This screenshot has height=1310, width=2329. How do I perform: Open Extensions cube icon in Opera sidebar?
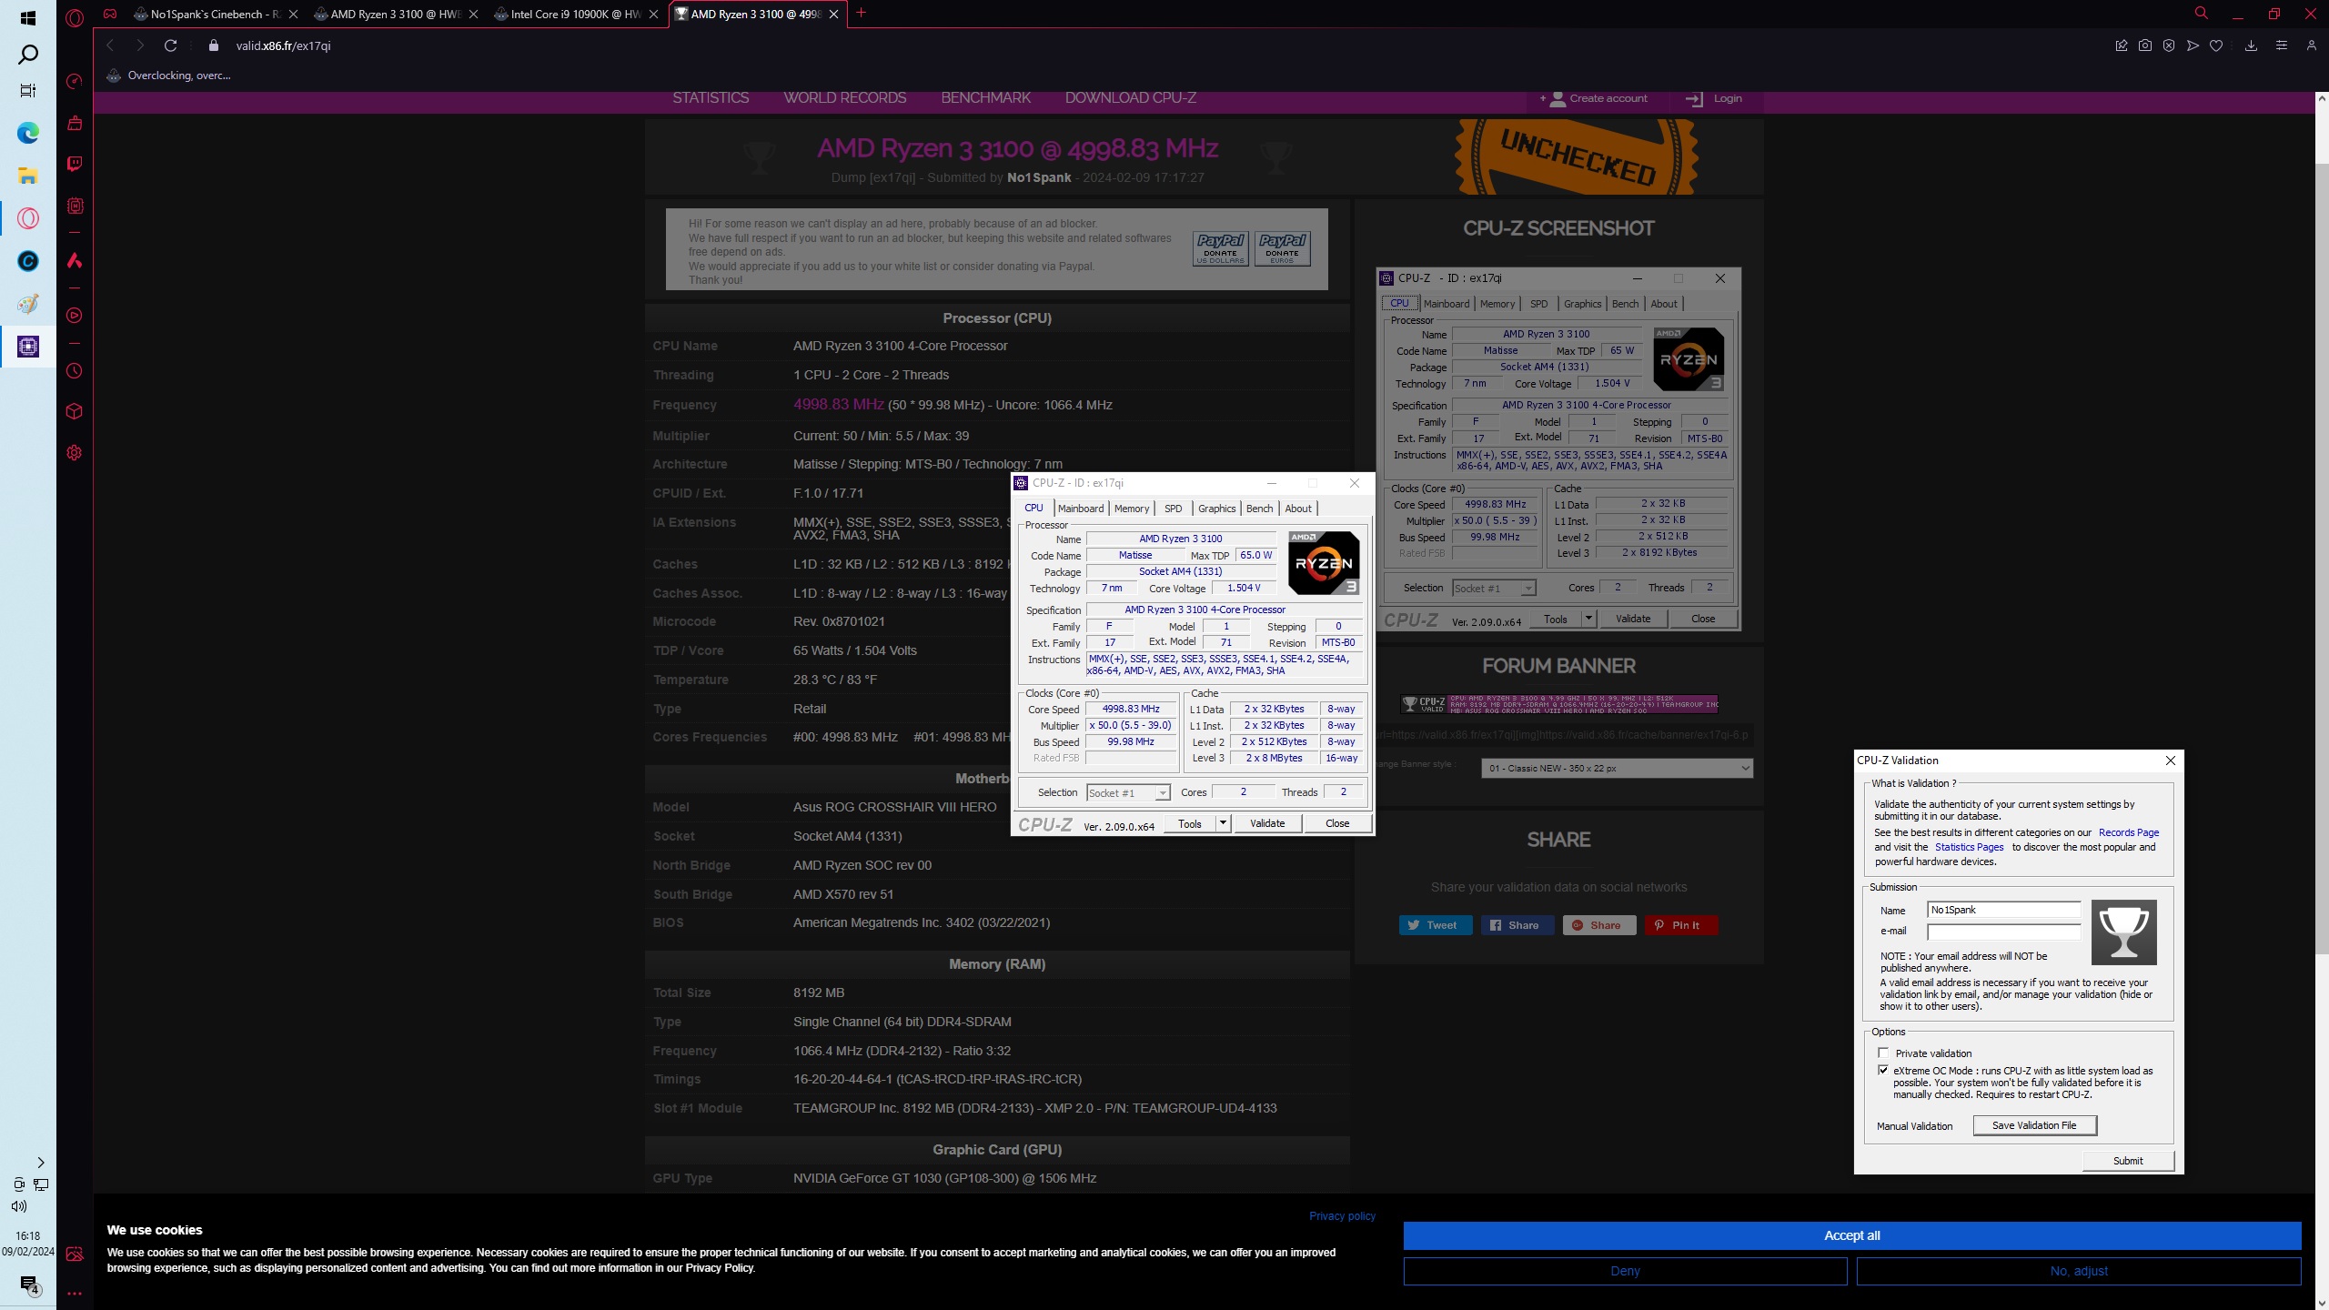click(75, 411)
